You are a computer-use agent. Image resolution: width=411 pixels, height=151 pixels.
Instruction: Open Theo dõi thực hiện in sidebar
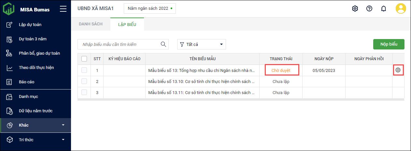point(36,68)
